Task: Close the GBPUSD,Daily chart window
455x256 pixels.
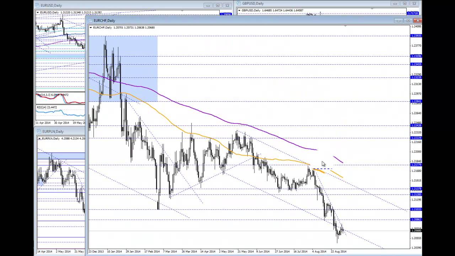Action: click(414, 4)
